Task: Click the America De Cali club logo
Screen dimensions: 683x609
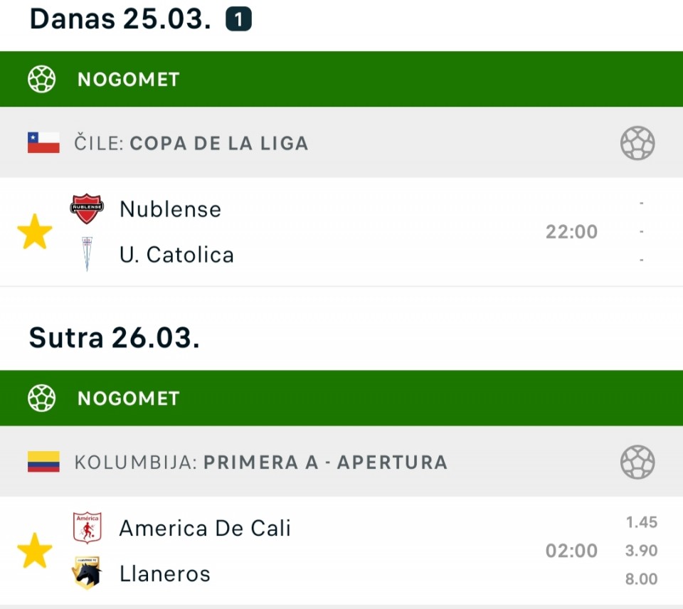Action: click(x=87, y=528)
